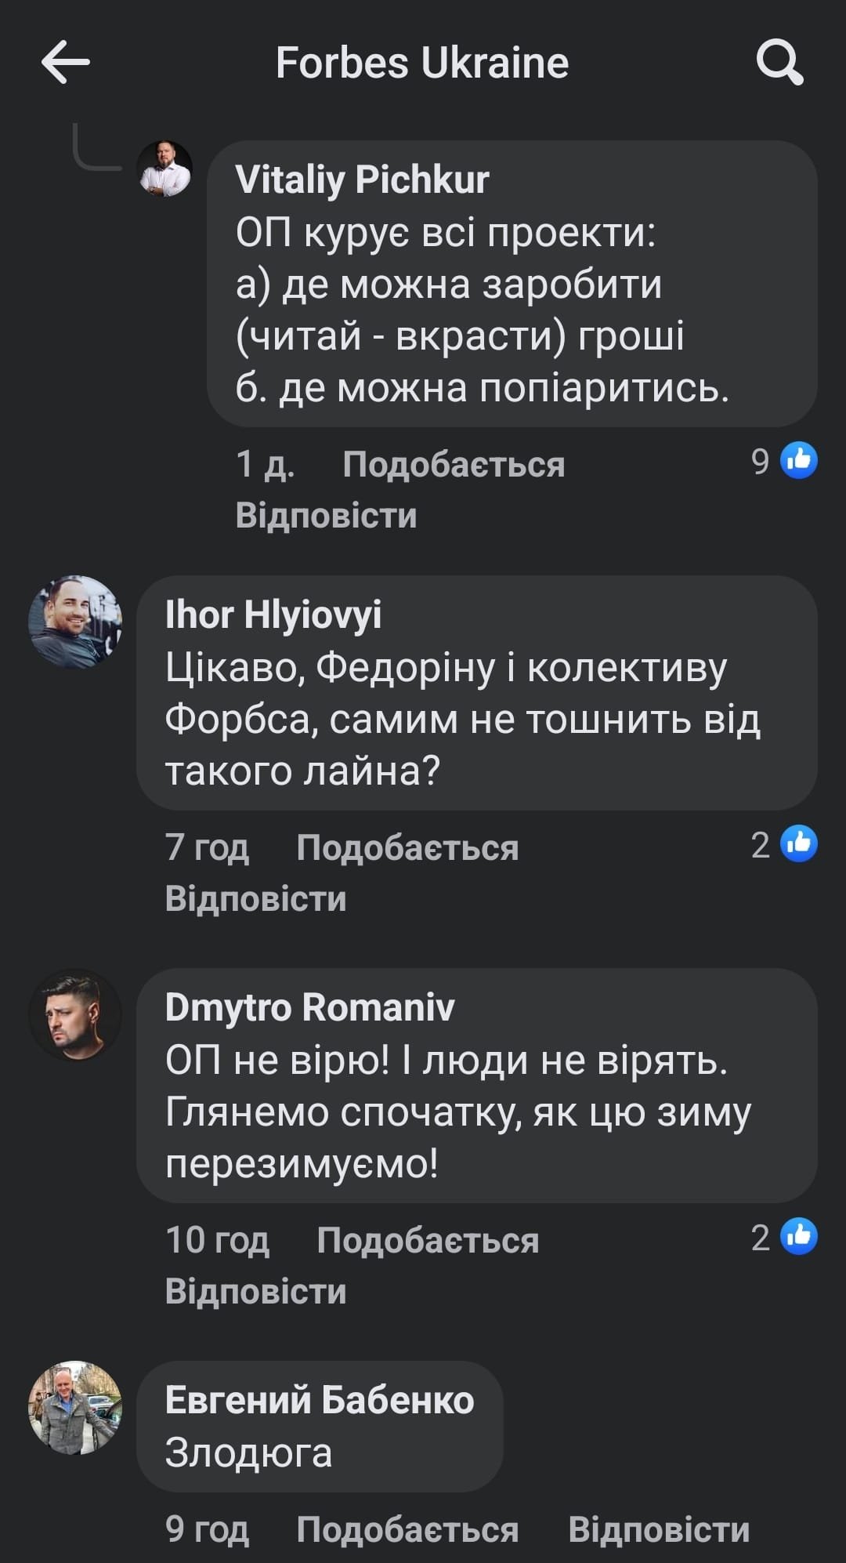
Task: Tap the back arrow icon
Action: 66,63
